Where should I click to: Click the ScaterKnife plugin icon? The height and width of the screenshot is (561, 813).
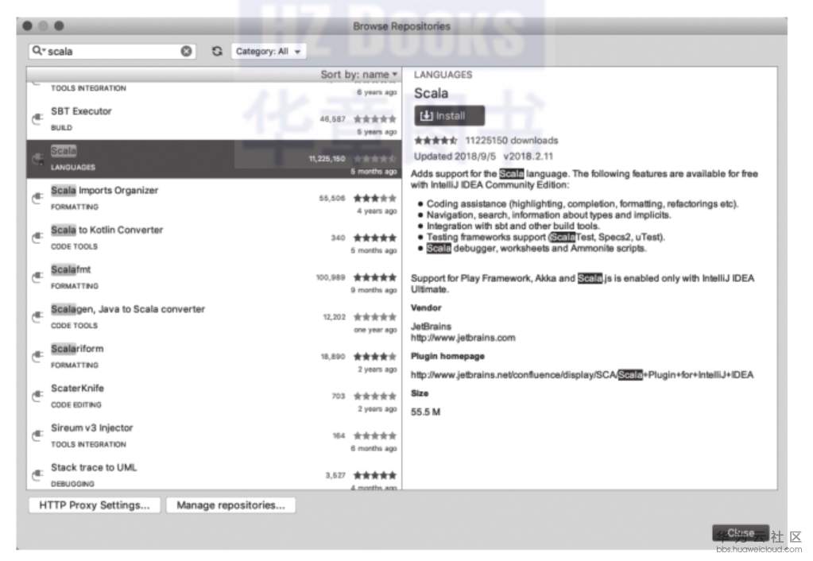pyautogui.click(x=37, y=397)
